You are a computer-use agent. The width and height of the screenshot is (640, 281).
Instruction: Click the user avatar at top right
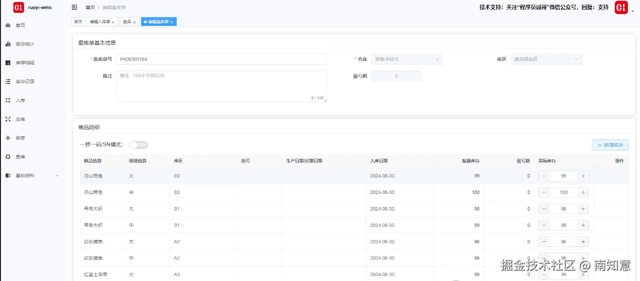(621, 7)
